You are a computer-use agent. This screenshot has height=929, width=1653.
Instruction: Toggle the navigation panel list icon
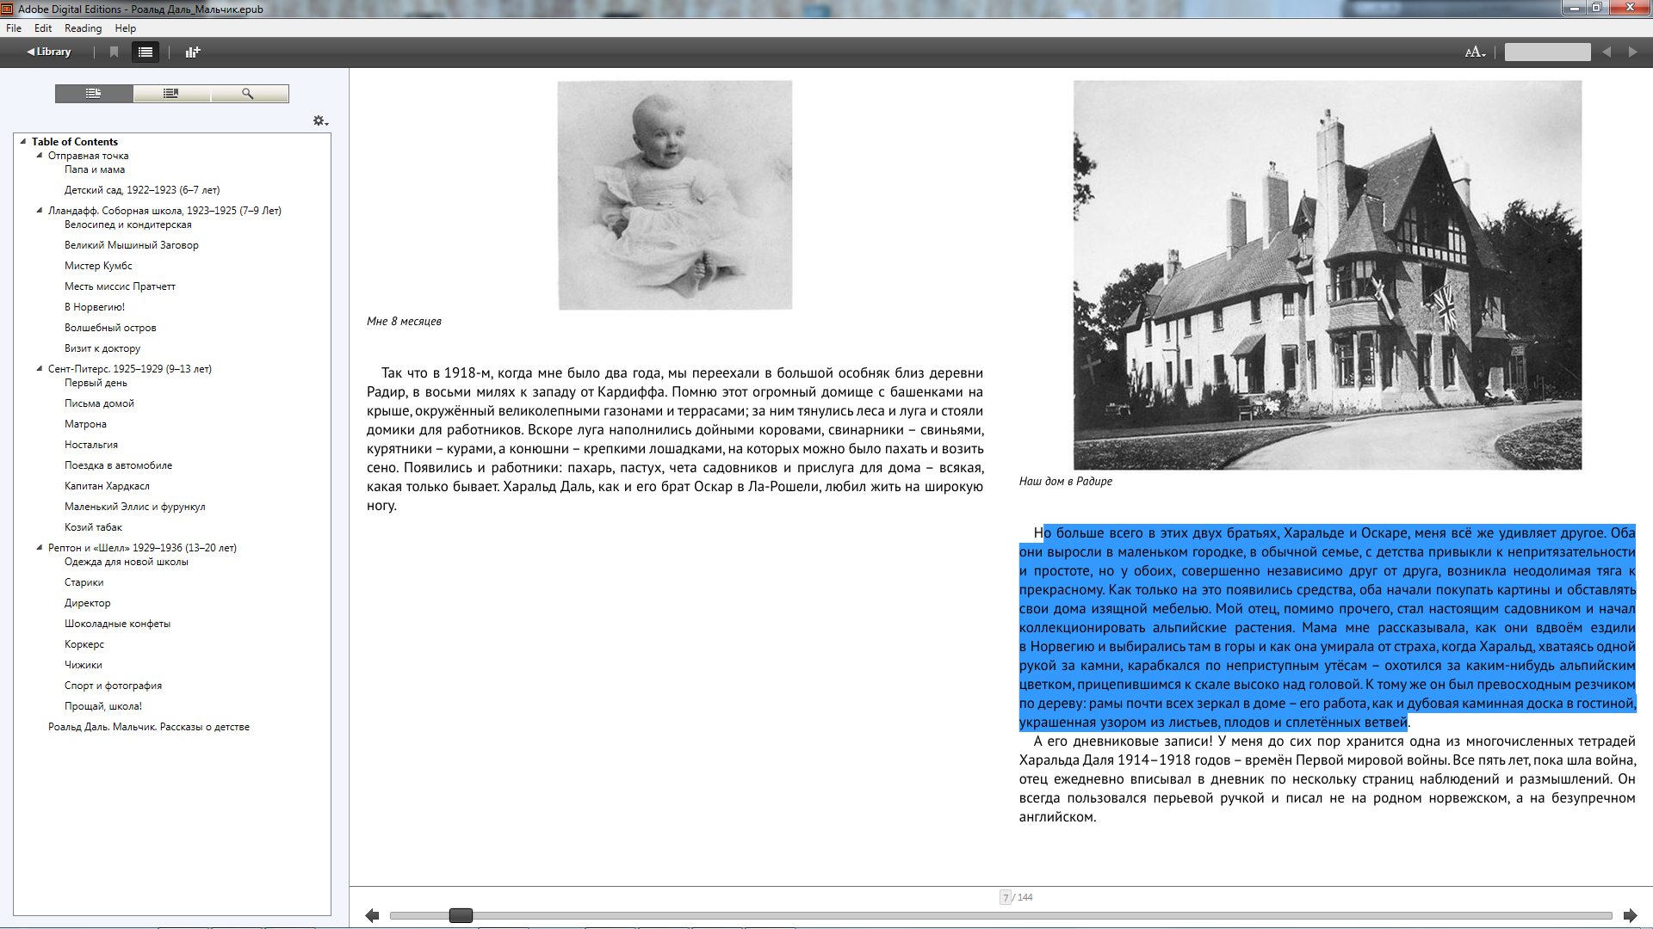click(x=145, y=52)
